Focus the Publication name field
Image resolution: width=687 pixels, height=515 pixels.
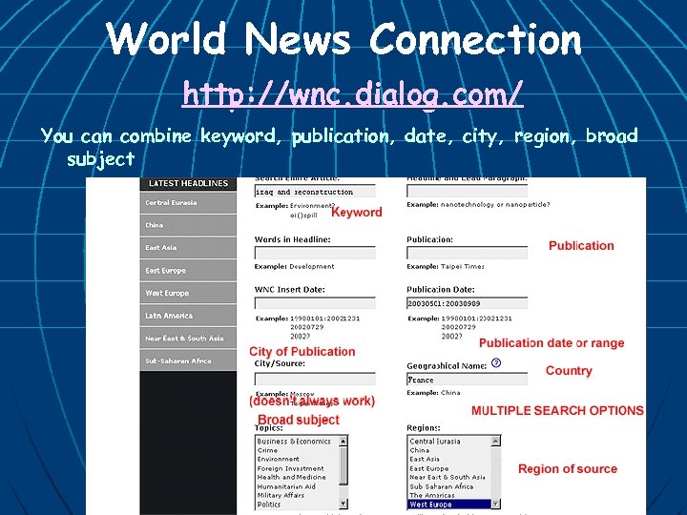coord(467,253)
